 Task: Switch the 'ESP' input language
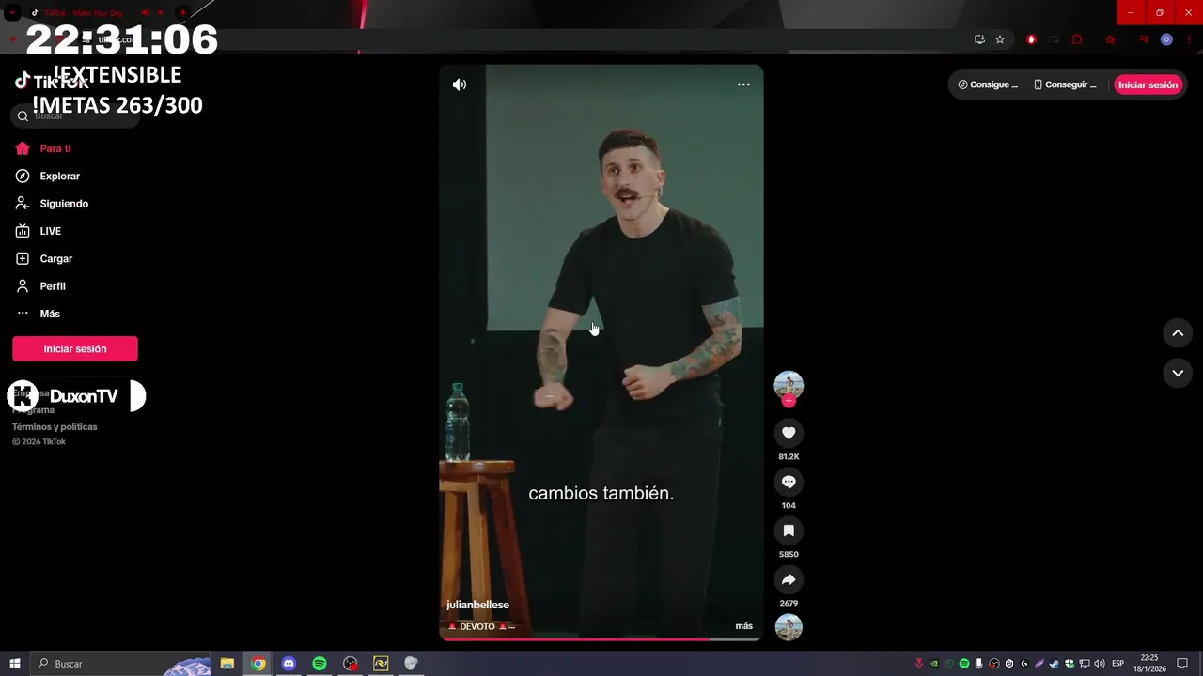tap(1117, 664)
